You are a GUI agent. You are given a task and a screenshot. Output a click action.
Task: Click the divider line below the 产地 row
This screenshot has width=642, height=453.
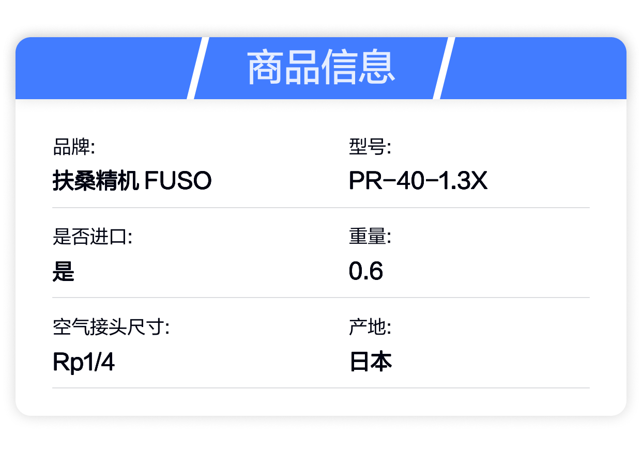point(321,388)
